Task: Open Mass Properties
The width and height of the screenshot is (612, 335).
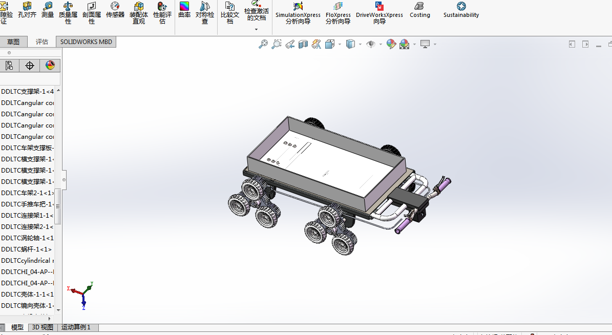Action: coord(68,13)
